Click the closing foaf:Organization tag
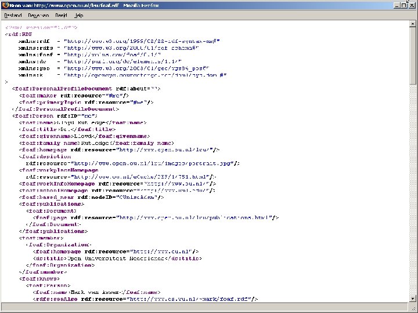The width and height of the screenshot is (418, 313). coord(60,265)
